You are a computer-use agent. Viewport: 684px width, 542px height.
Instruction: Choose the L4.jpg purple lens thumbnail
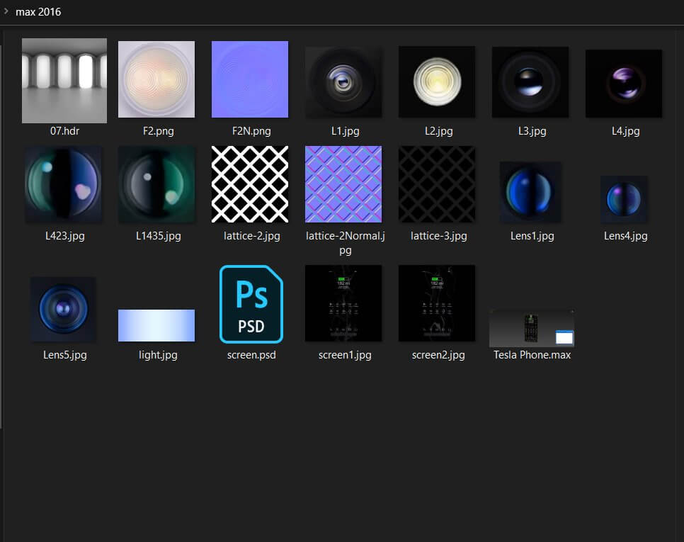coord(624,83)
